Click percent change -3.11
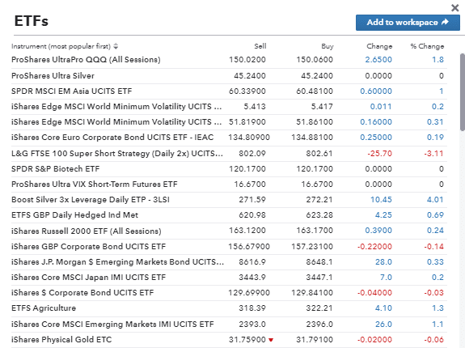 (x=433, y=154)
